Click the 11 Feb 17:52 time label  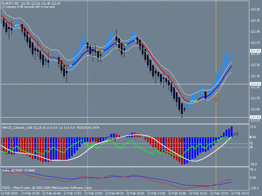[73, 193]
